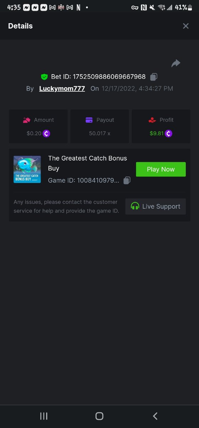Open Luckymom777 user profile
The width and height of the screenshot is (199, 428).
[x=62, y=88]
